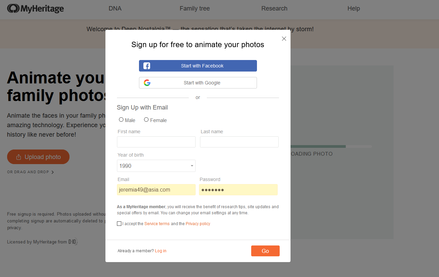Open the Privacy policy link

point(198,224)
